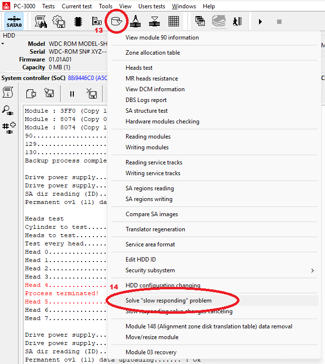Choose Heads test from the menu

pyautogui.click(x=139, y=68)
